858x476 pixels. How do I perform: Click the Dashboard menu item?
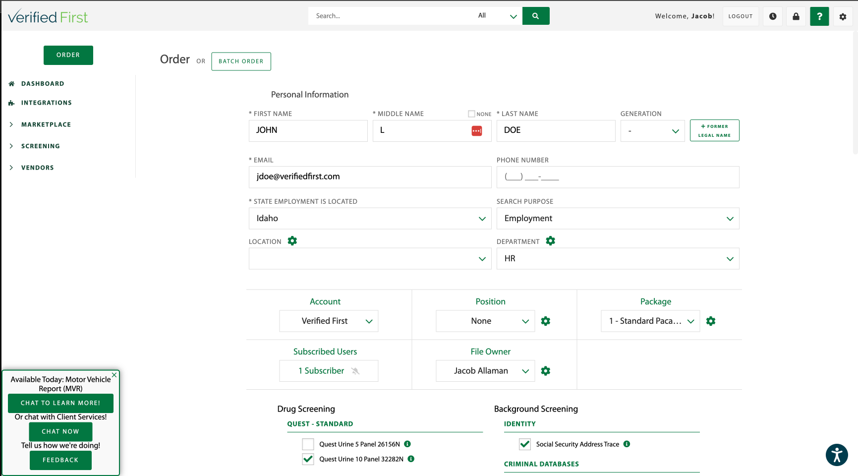(x=43, y=83)
